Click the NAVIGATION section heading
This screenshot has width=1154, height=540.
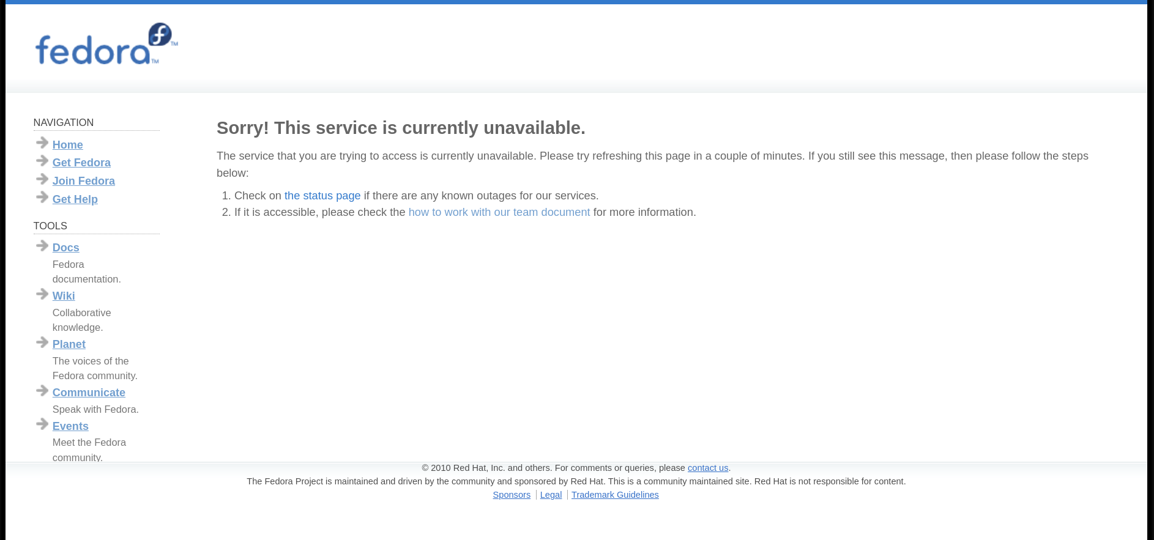[64, 122]
